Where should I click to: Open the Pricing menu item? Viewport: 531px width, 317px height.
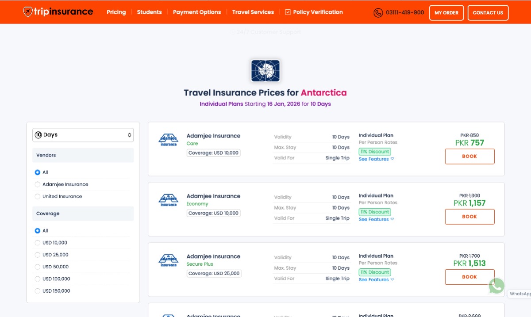pyautogui.click(x=116, y=12)
